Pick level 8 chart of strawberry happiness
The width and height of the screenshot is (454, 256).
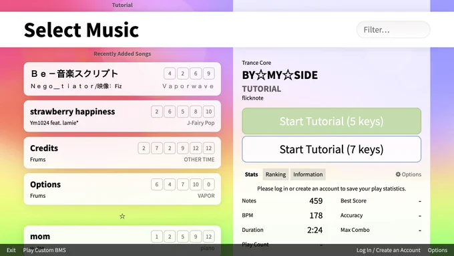pos(196,112)
